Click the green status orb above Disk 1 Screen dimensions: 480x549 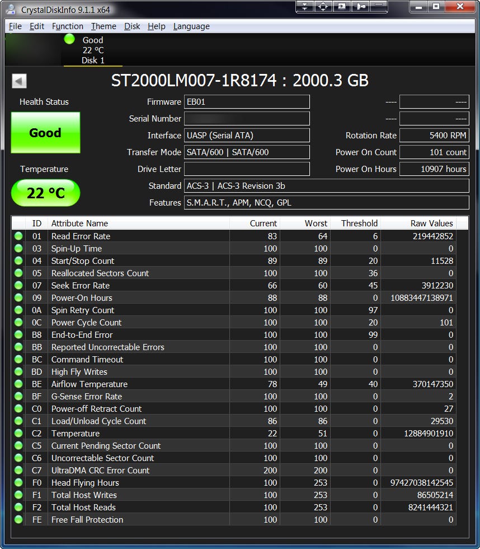tap(69, 39)
